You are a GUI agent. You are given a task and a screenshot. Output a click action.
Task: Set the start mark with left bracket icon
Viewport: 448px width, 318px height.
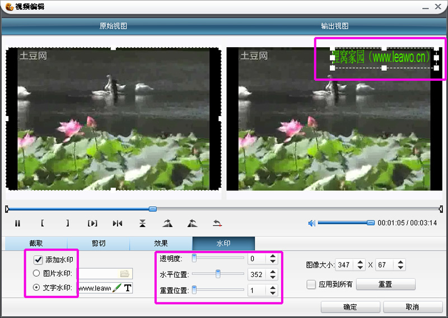(x=43, y=223)
